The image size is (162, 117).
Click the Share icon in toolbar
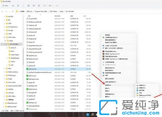coord(34,5)
